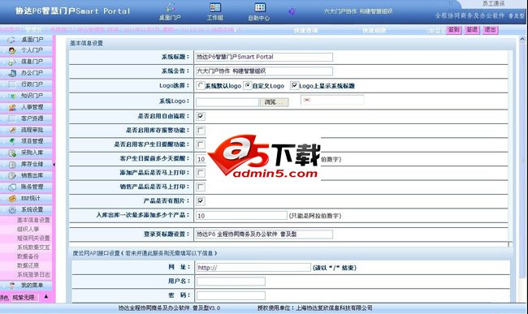Click 快速创建 link in the header bar
The height and width of the screenshot is (314, 528).
[374, 31]
